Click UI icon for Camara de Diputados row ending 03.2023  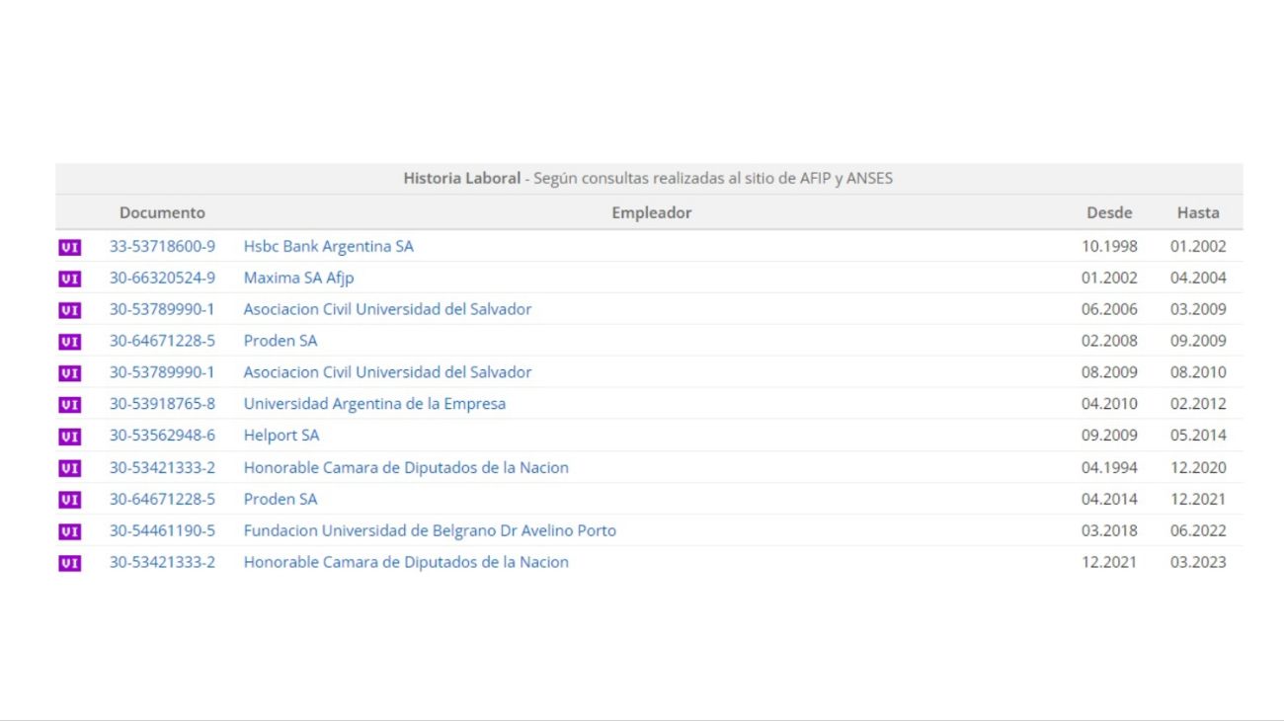point(69,563)
